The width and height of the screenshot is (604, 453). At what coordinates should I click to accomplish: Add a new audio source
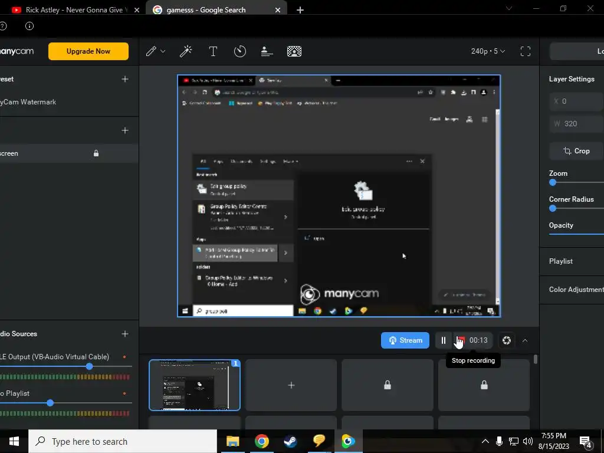coord(125,334)
